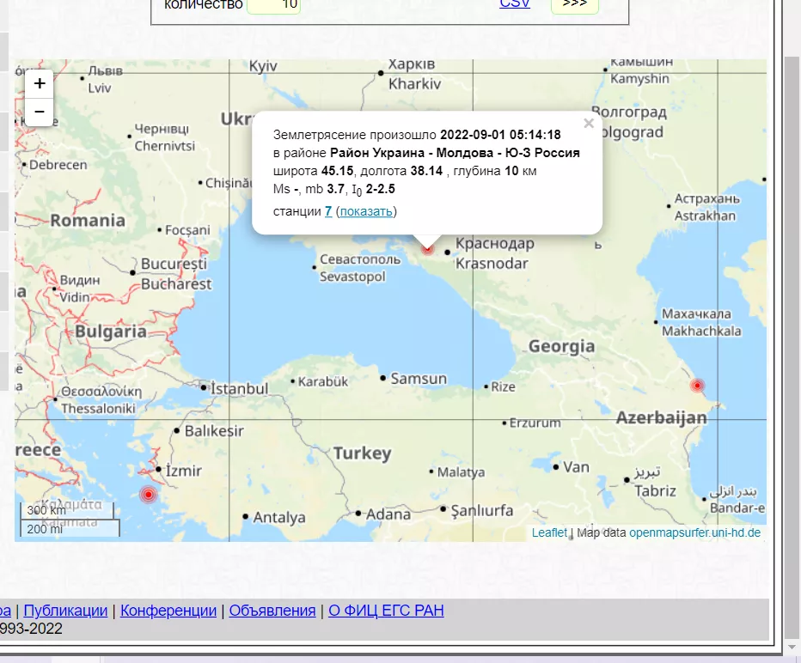
Task: Open Объявления in footer navigation
Action: [x=272, y=611]
